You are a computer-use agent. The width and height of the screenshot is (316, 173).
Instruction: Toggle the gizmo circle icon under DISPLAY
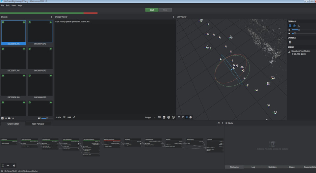pyautogui.click(x=294, y=26)
